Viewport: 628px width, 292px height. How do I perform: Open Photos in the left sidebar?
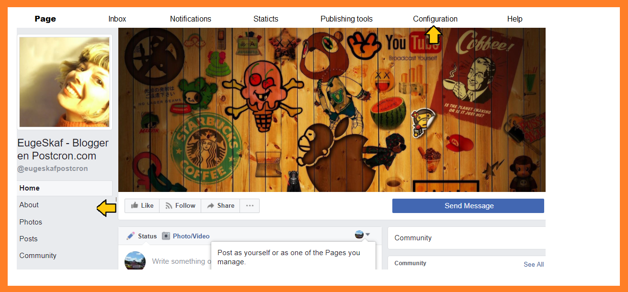[31, 222]
